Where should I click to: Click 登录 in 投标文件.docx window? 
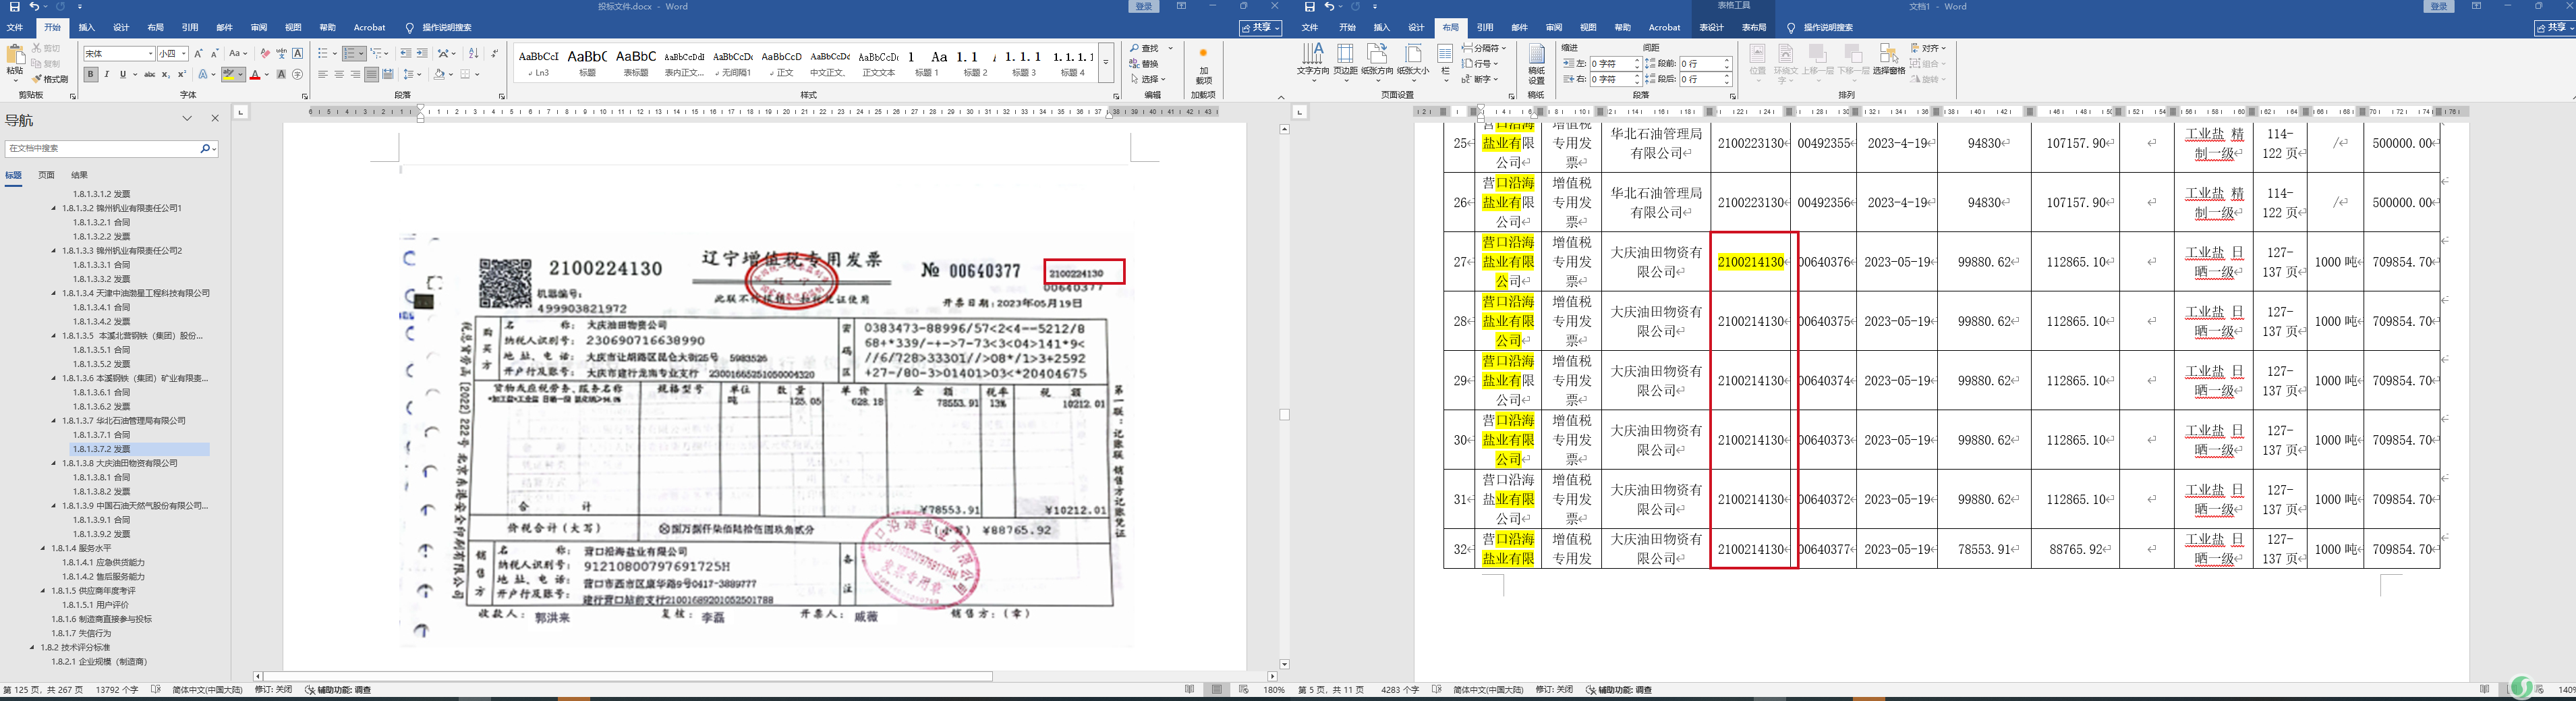1144,7
